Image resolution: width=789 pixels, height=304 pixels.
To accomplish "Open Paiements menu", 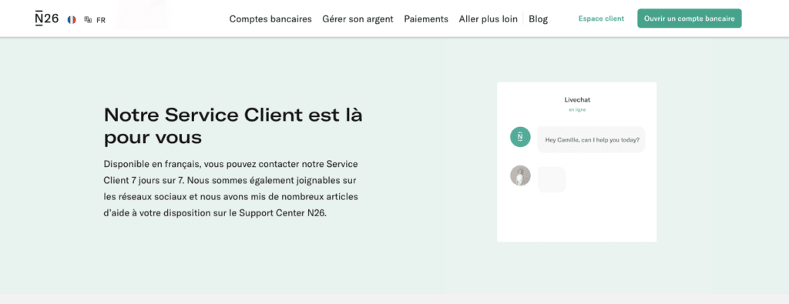I will (426, 19).
